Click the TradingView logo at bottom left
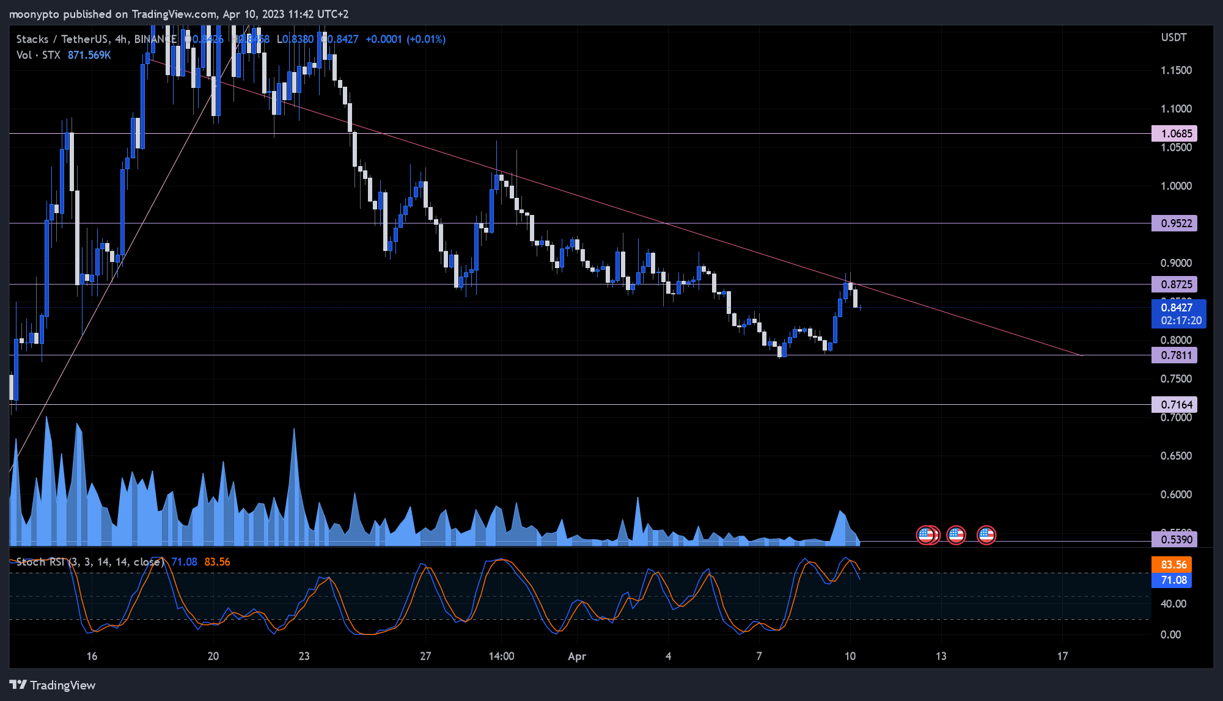Image resolution: width=1223 pixels, height=701 pixels. pyautogui.click(x=53, y=685)
